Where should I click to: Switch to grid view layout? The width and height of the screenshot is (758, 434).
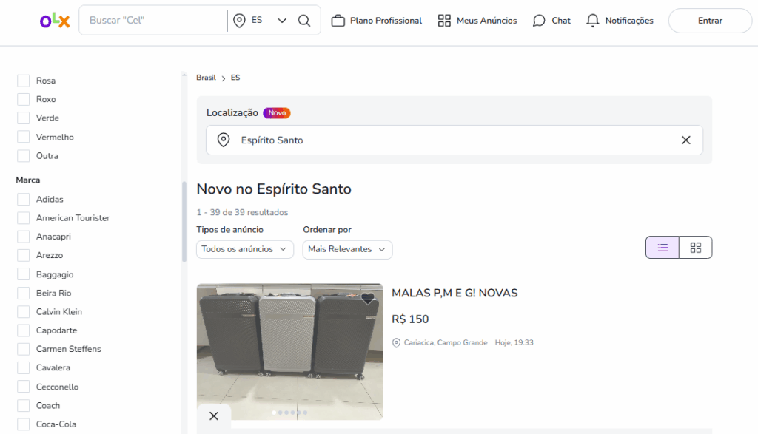695,248
